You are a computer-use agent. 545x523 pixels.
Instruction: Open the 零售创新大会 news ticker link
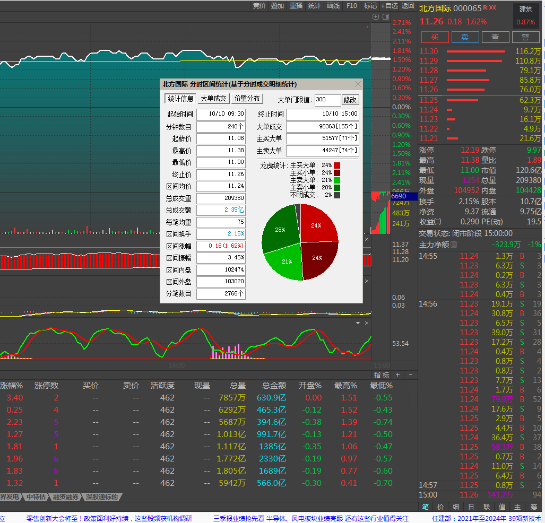coord(109,518)
